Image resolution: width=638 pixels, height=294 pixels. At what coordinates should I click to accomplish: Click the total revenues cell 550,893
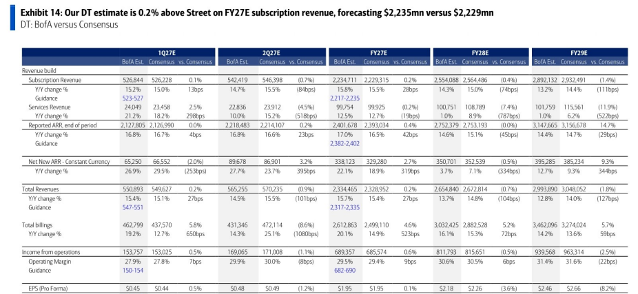(132, 189)
